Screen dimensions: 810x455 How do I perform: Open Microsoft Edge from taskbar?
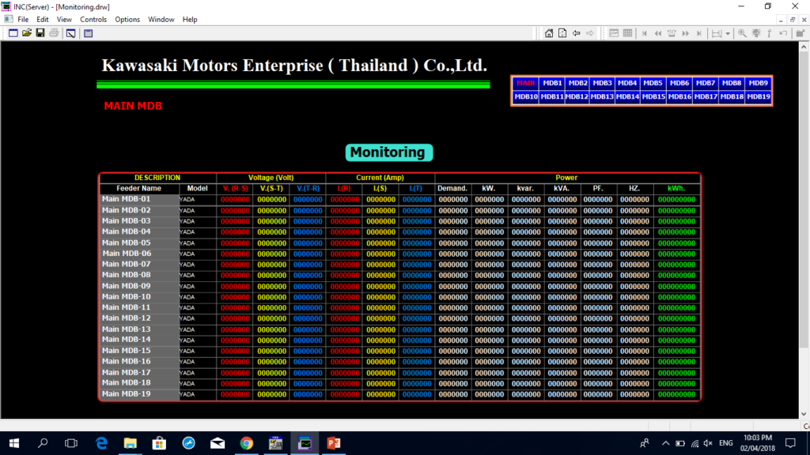(x=102, y=443)
